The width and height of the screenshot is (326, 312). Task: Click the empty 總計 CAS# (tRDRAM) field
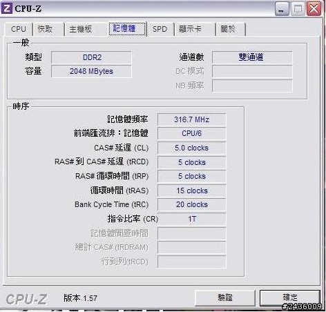191,247
